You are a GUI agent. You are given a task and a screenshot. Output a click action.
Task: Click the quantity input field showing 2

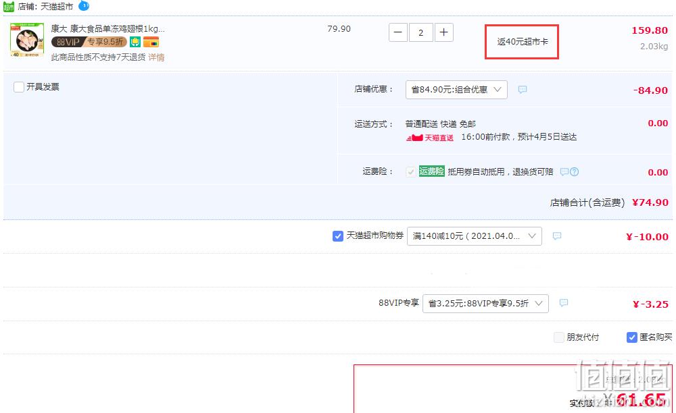pyautogui.click(x=420, y=32)
